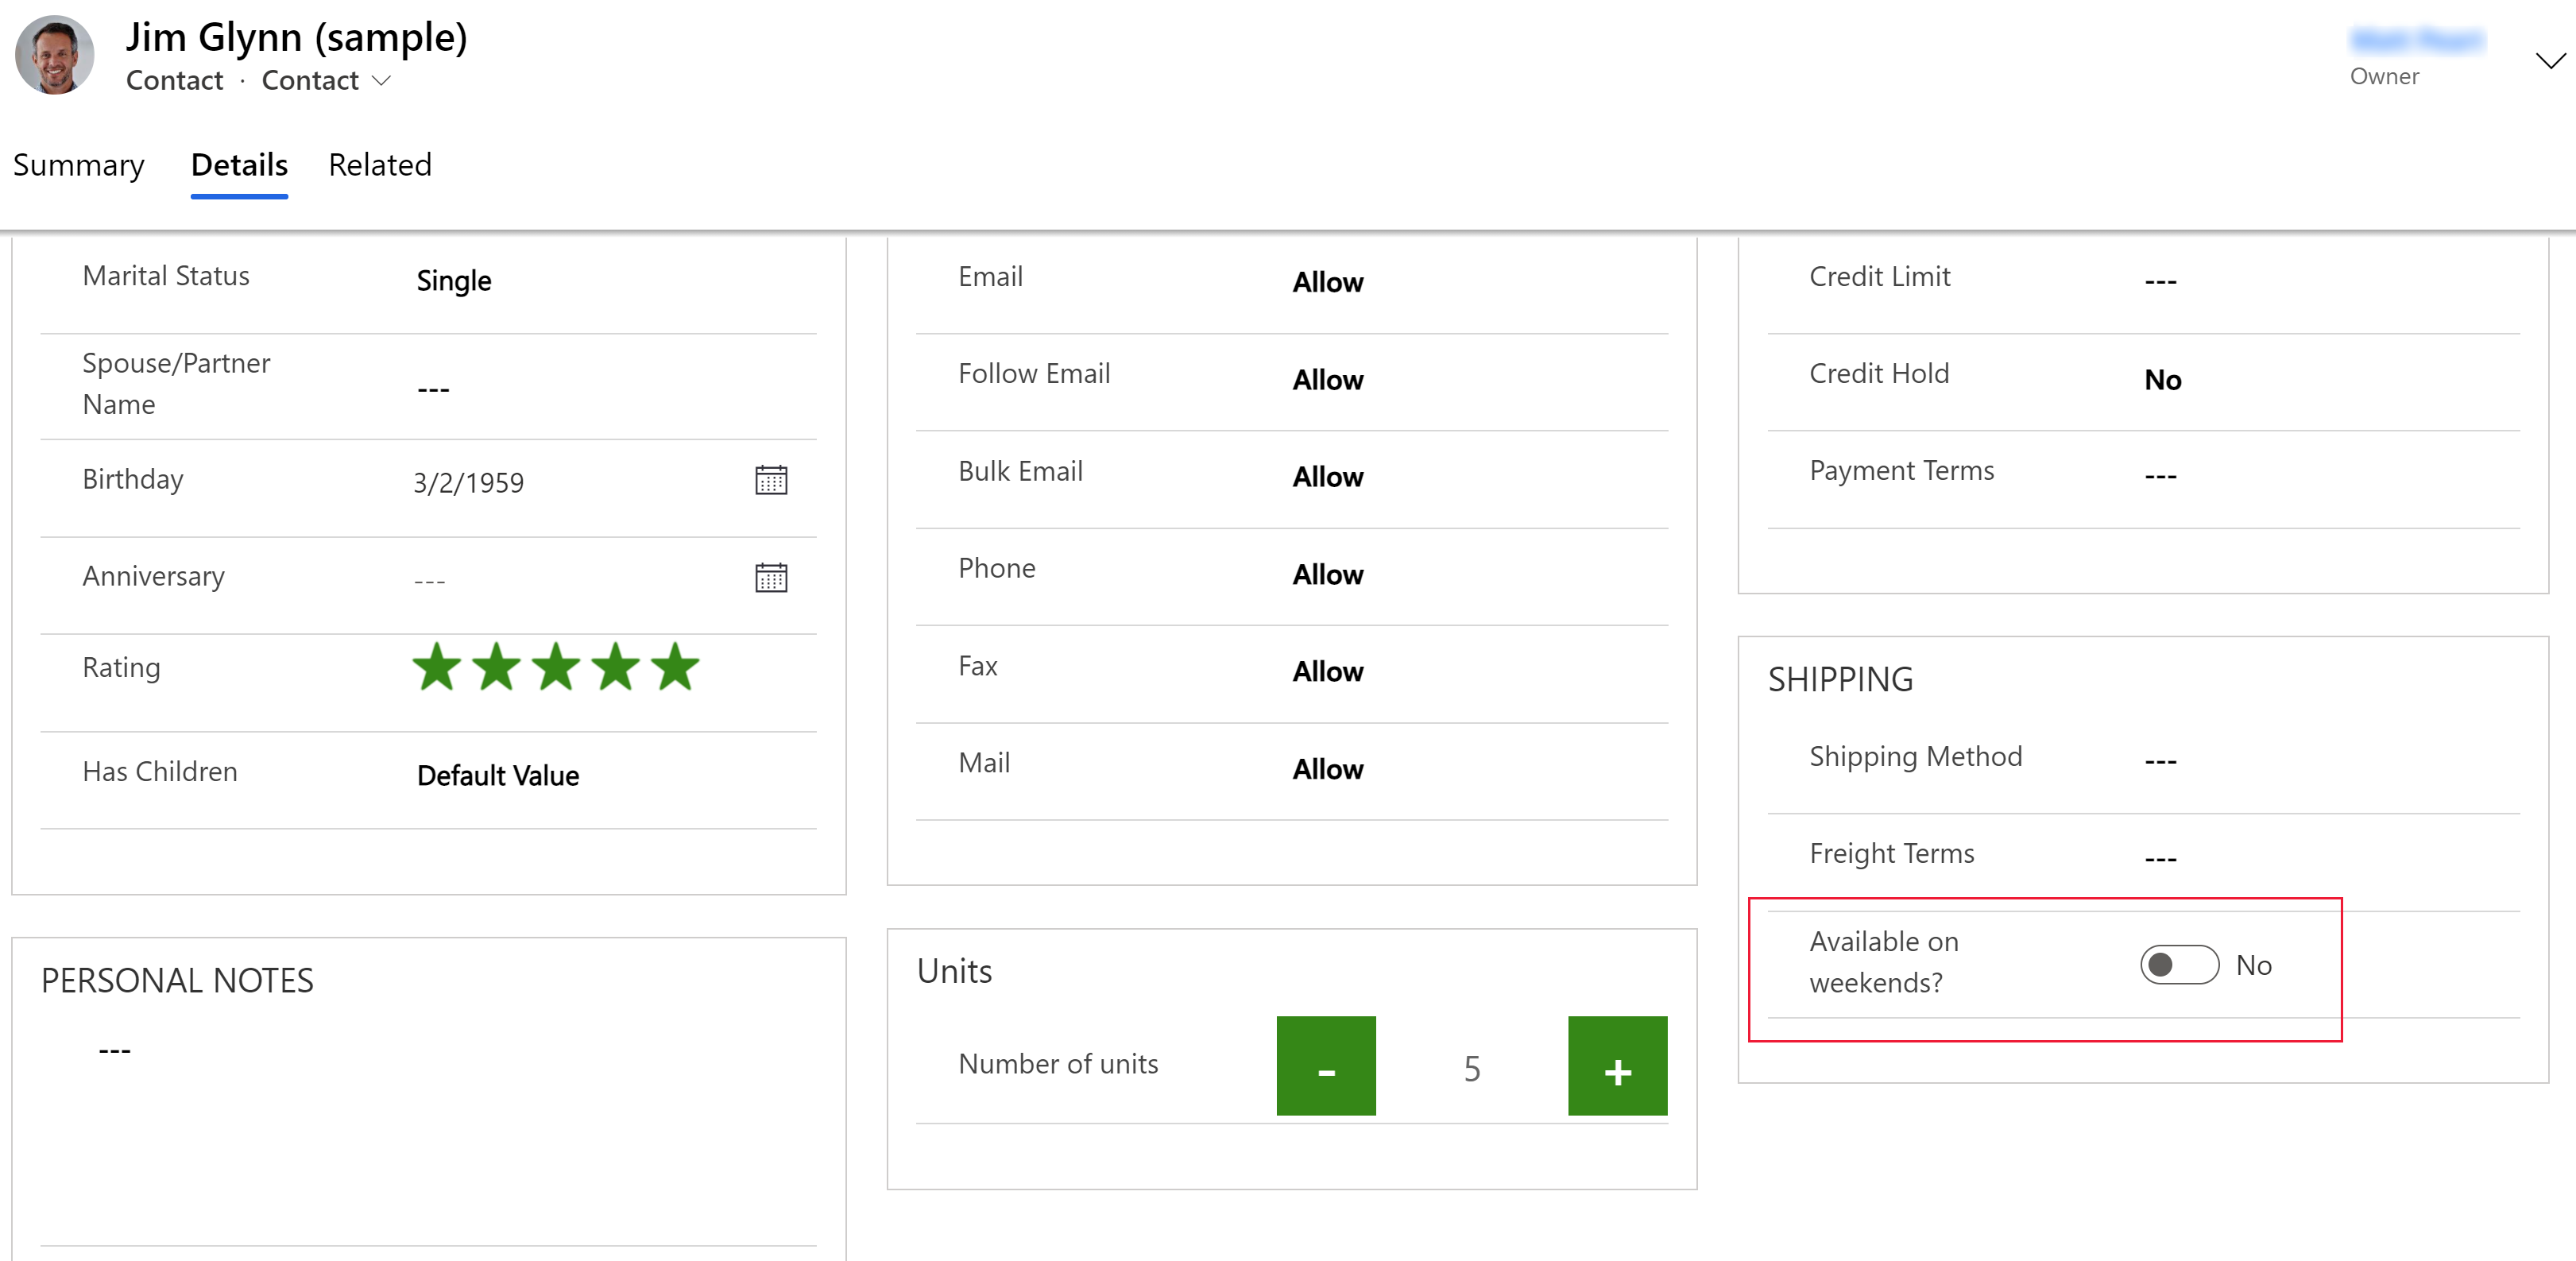Viewport: 2576px width, 1261px height.
Task: Switch to the Related tab
Action: coord(380,164)
